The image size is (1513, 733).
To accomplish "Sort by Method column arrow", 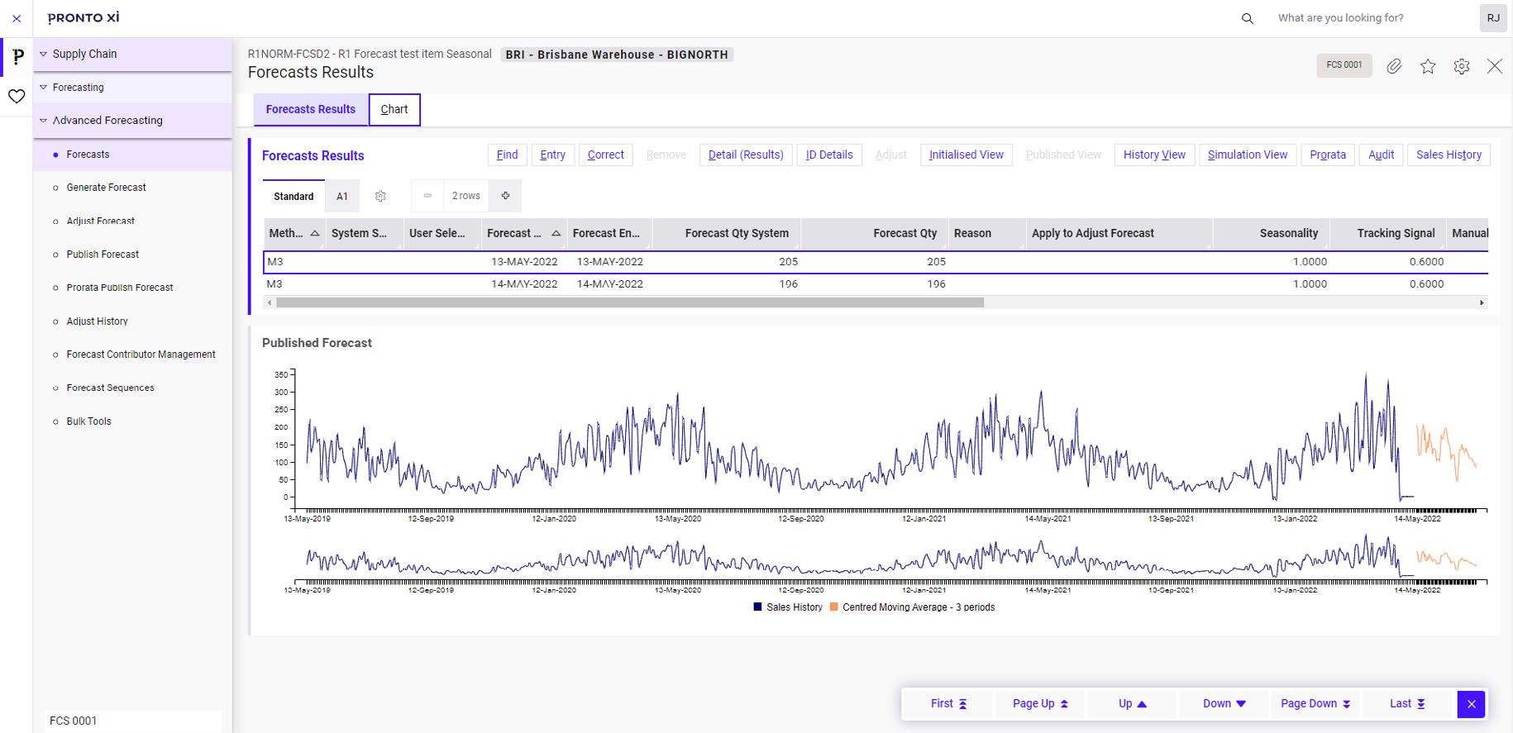I will coord(315,234).
